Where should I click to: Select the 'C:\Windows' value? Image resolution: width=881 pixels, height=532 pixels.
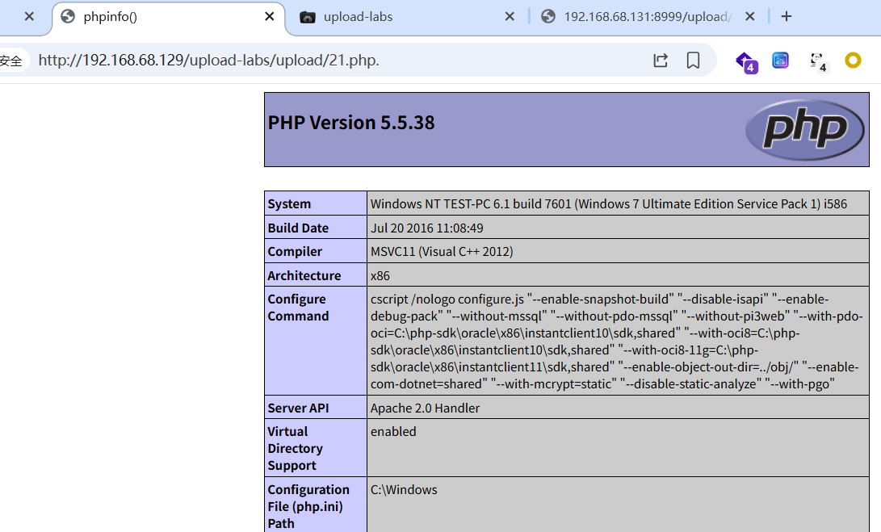[x=404, y=490]
